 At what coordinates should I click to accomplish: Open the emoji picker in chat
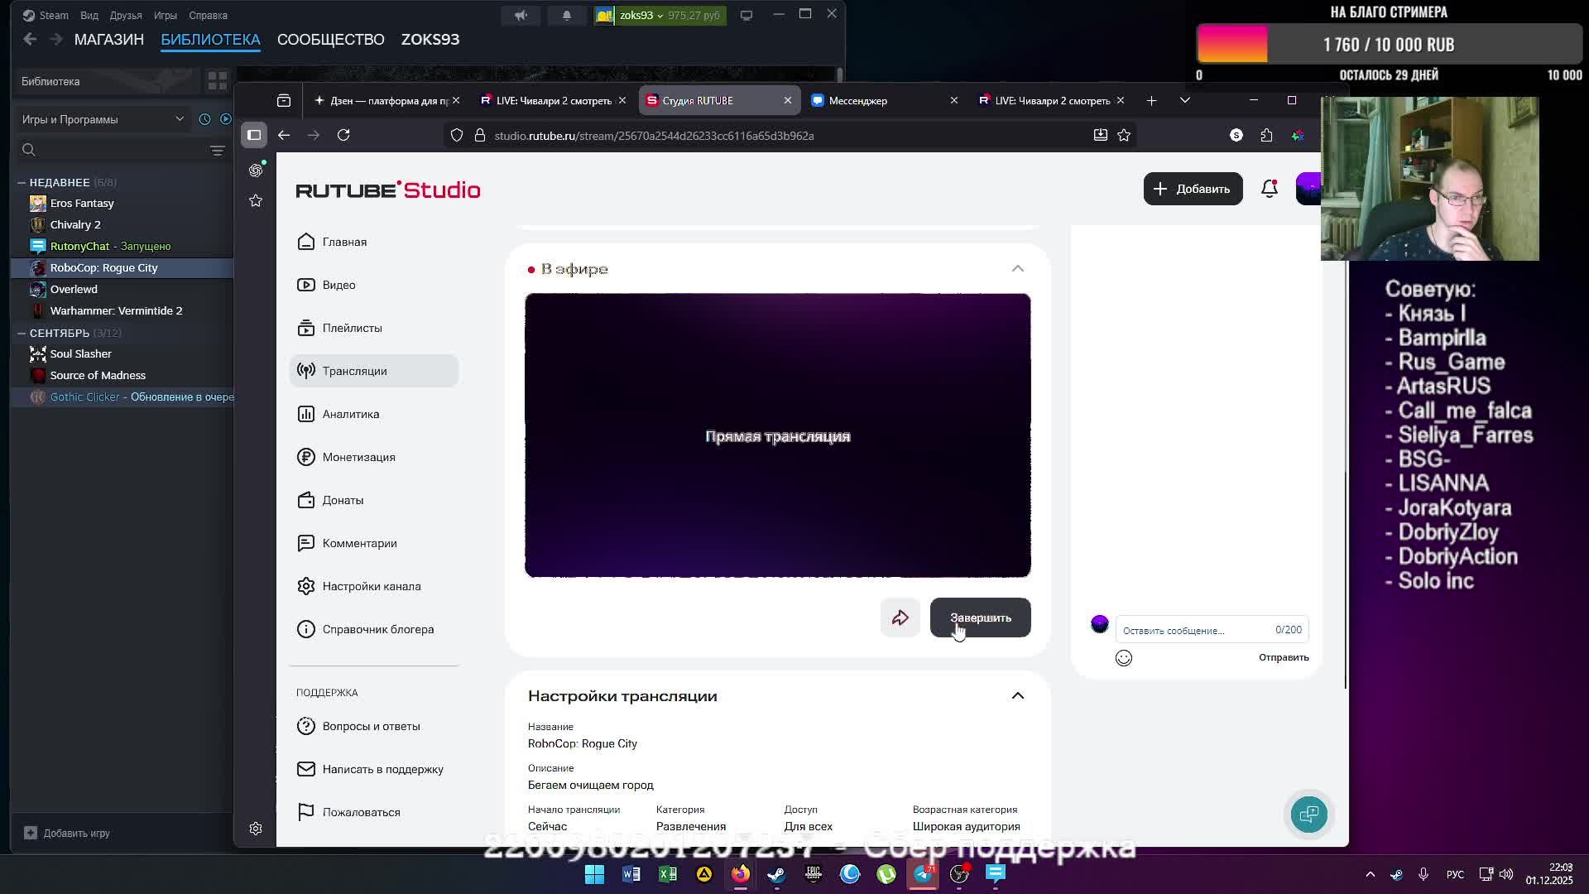coord(1123,658)
